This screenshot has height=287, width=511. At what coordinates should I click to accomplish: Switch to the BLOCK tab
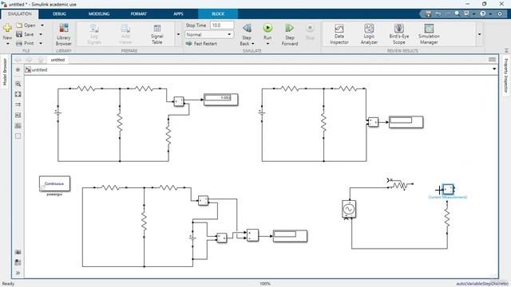(218, 14)
